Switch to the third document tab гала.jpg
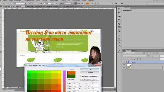 pos(71,6)
